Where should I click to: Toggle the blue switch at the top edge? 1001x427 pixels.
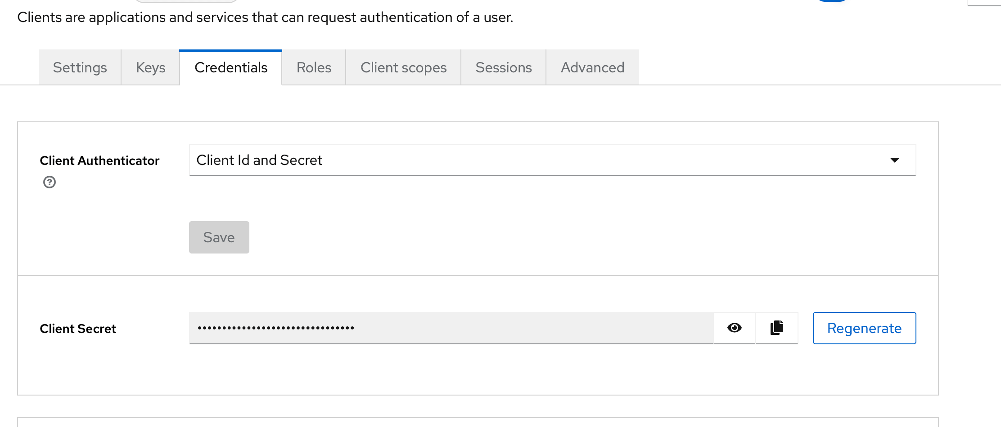click(x=833, y=1)
